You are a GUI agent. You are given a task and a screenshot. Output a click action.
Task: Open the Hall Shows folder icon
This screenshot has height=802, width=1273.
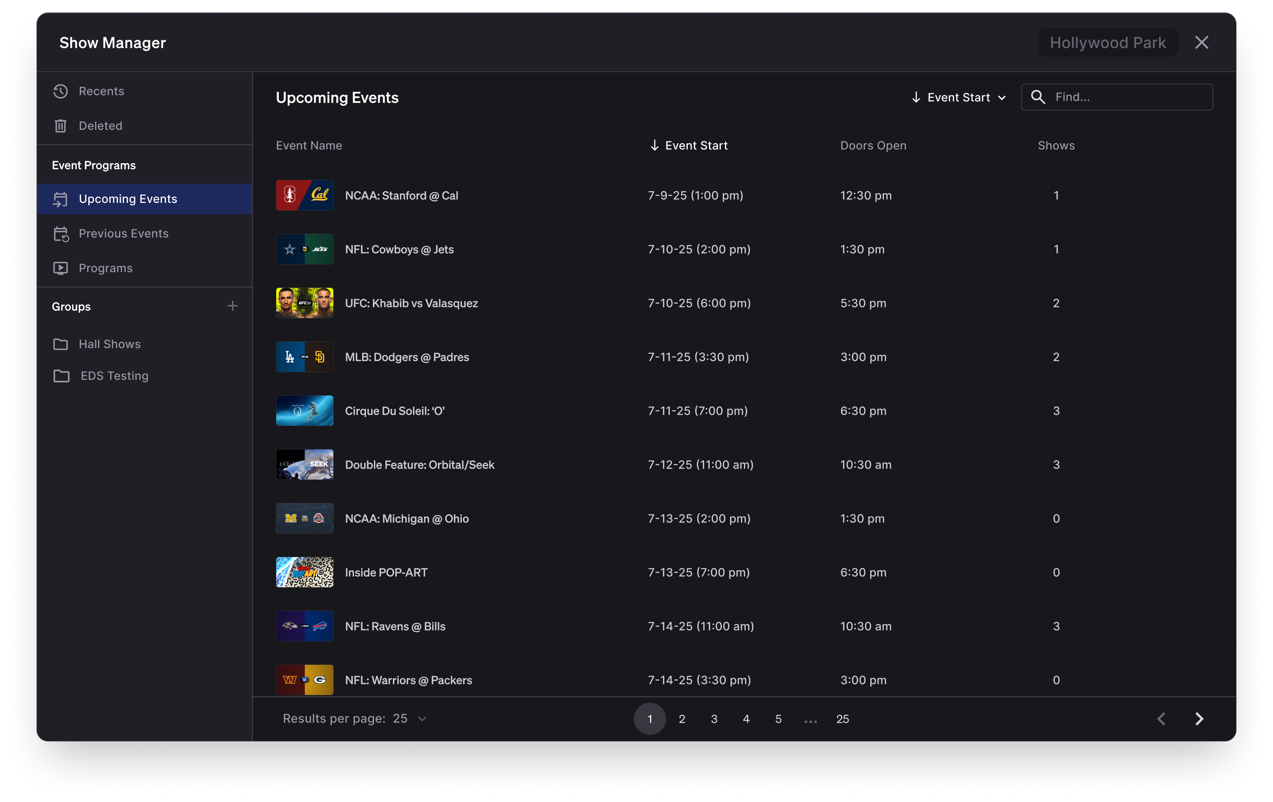61,344
